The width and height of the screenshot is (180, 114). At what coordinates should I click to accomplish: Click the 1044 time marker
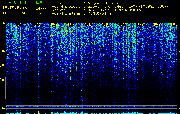point(71,25)
